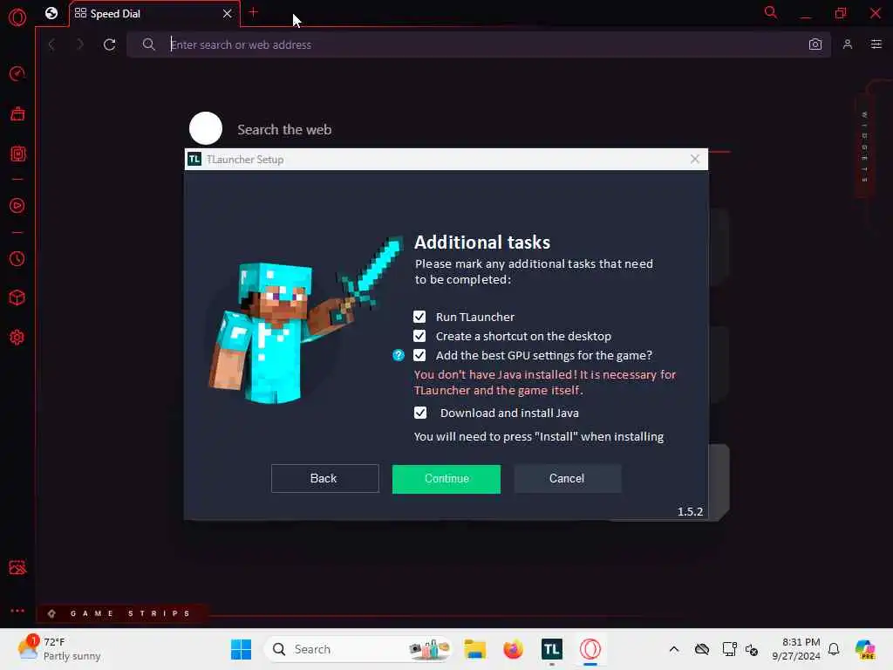Open Firefox from the taskbar
Viewport: 893px width, 670px height.
[513, 649]
